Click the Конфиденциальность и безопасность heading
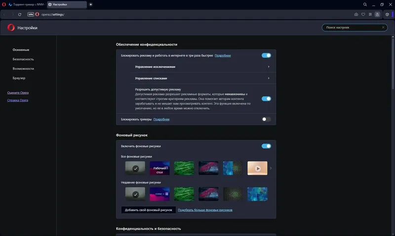This screenshot has width=395, height=236. point(149,229)
